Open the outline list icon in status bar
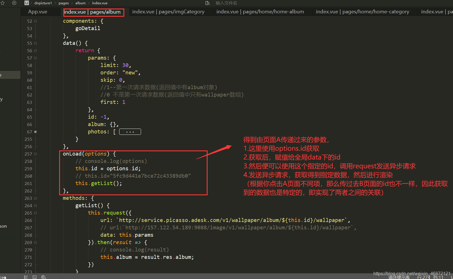 [26, 277]
